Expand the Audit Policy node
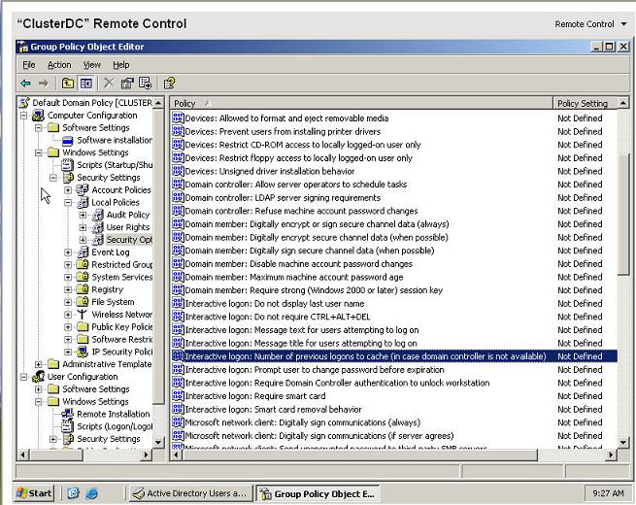This screenshot has height=505, width=636. (x=83, y=215)
